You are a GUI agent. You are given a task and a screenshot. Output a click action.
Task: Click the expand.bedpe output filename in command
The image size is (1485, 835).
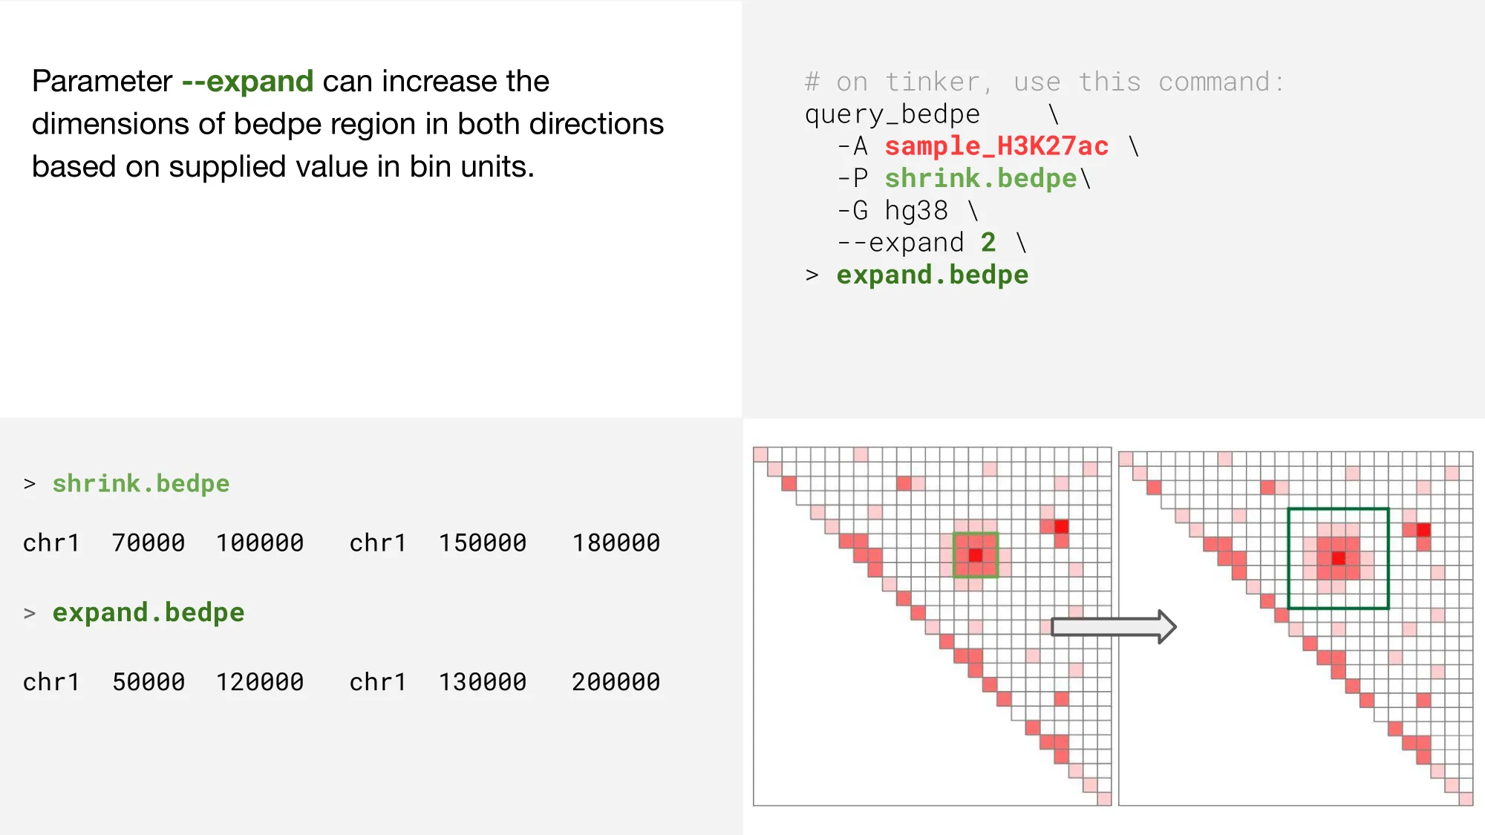(x=933, y=275)
